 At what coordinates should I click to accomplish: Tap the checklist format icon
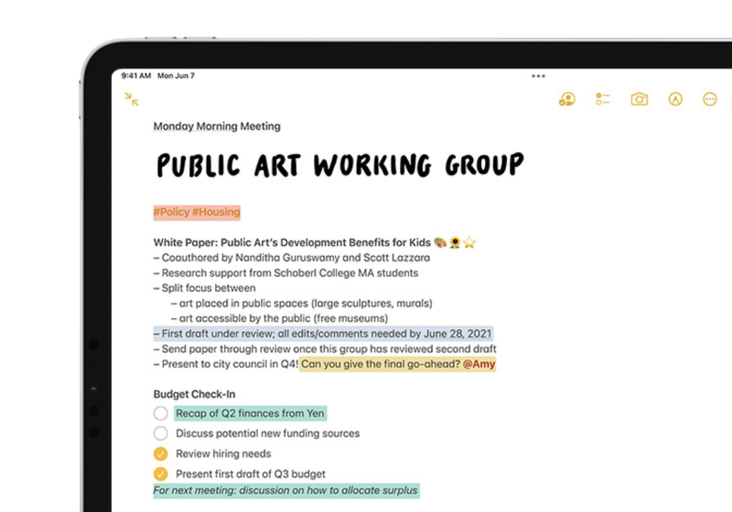(x=602, y=99)
